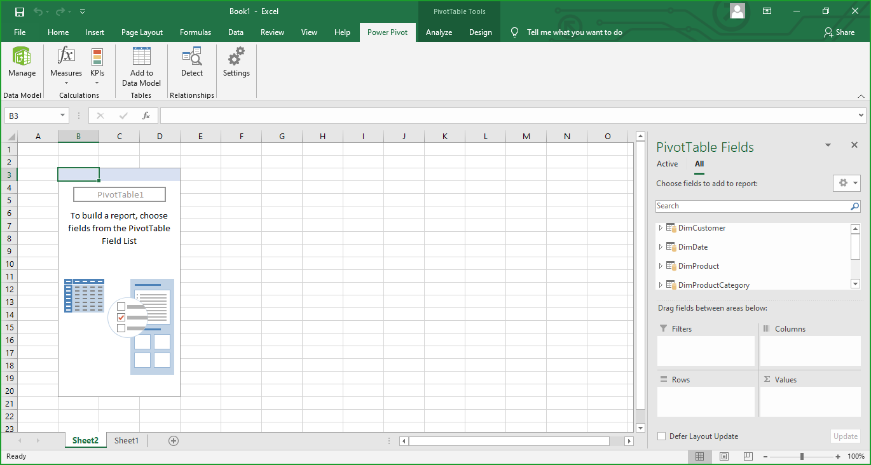Run Detect relationships
Screen dimensions: 871x465
point(192,62)
